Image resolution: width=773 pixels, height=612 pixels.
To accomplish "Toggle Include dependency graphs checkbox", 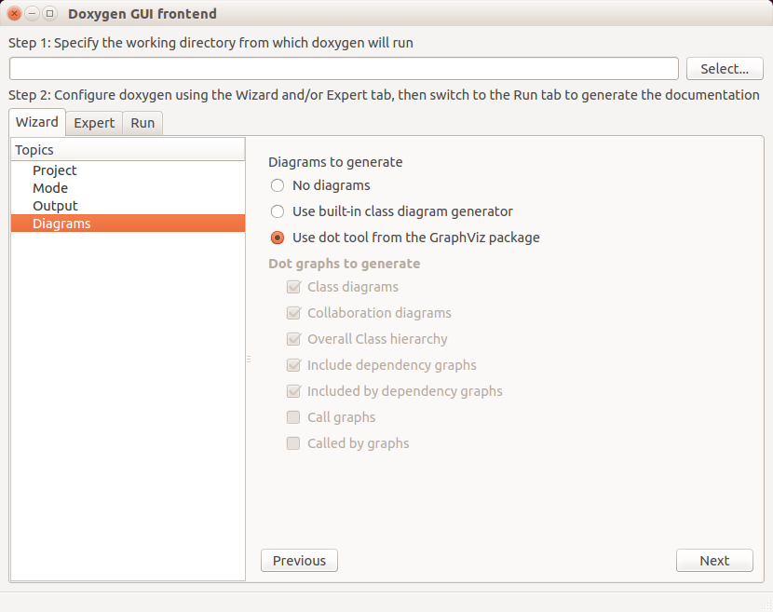I will click(293, 365).
